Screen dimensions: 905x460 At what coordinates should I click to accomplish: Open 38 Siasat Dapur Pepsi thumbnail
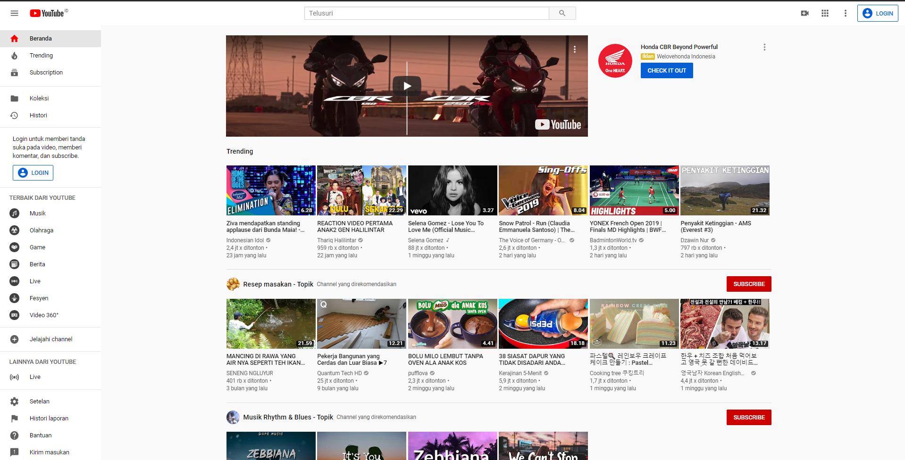click(543, 324)
